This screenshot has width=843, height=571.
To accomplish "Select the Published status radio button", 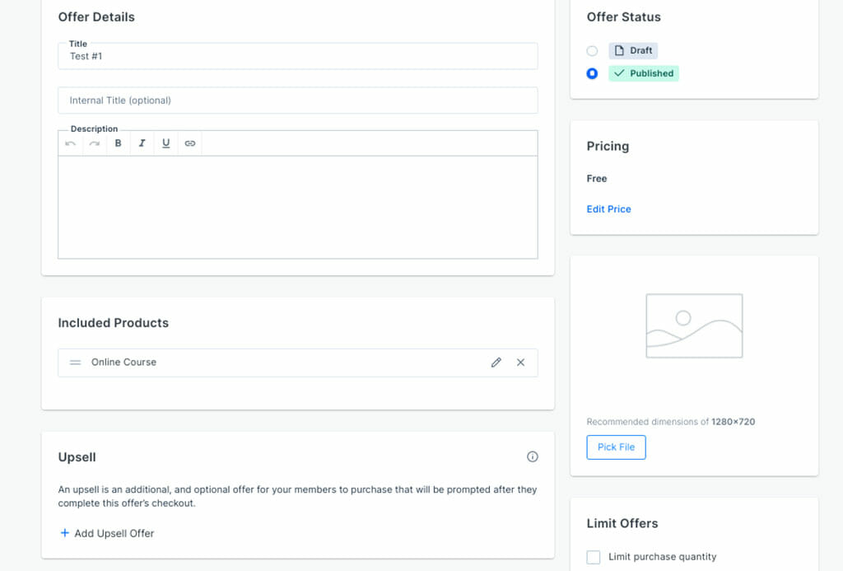I will (x=592, y=73).
